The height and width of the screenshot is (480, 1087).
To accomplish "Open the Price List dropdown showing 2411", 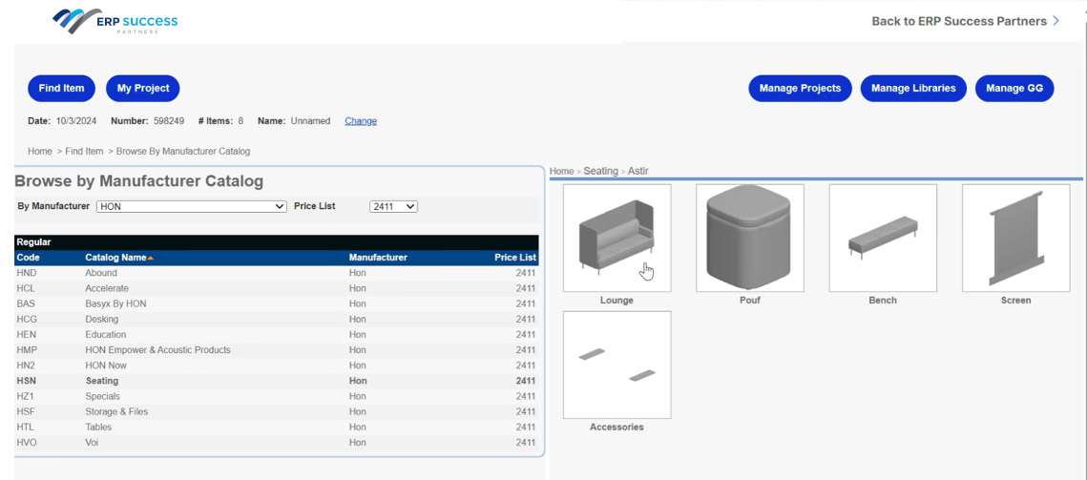I will [x=394, y=206].
